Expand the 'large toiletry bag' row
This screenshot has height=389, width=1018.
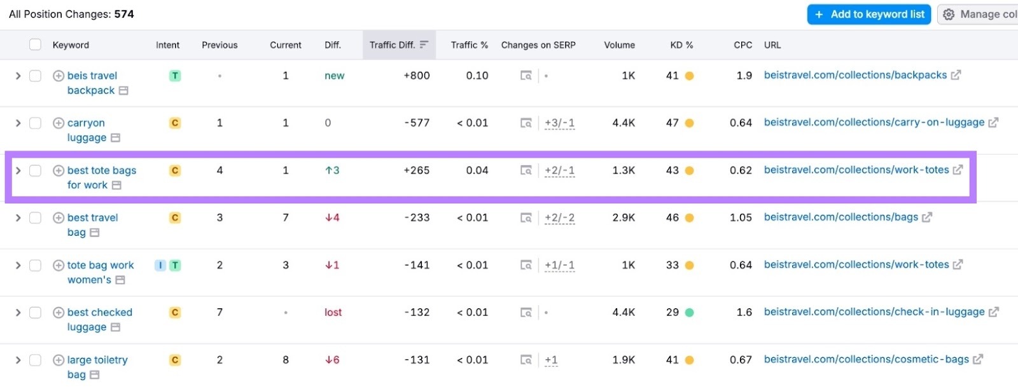point(18,360)
